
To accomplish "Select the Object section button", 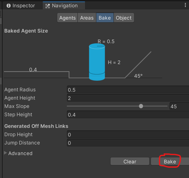I will (x=124, y=18).
